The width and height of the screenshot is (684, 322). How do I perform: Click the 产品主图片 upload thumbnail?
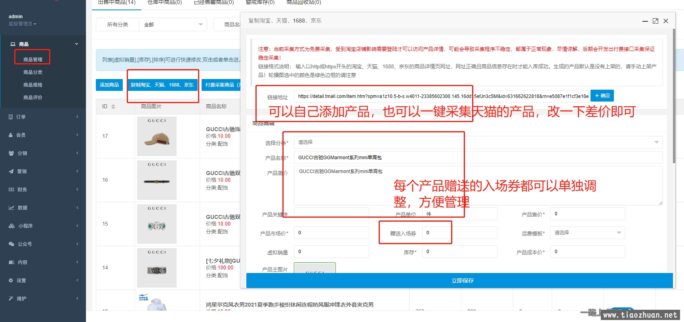(x=315, y=268)
